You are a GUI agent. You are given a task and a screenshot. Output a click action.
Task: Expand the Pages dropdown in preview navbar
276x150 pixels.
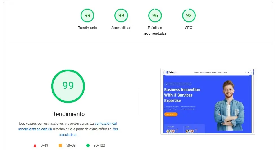(x=214, y=73)
